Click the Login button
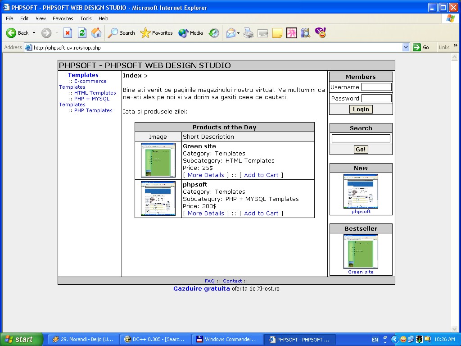 click(x=361, y=109)
